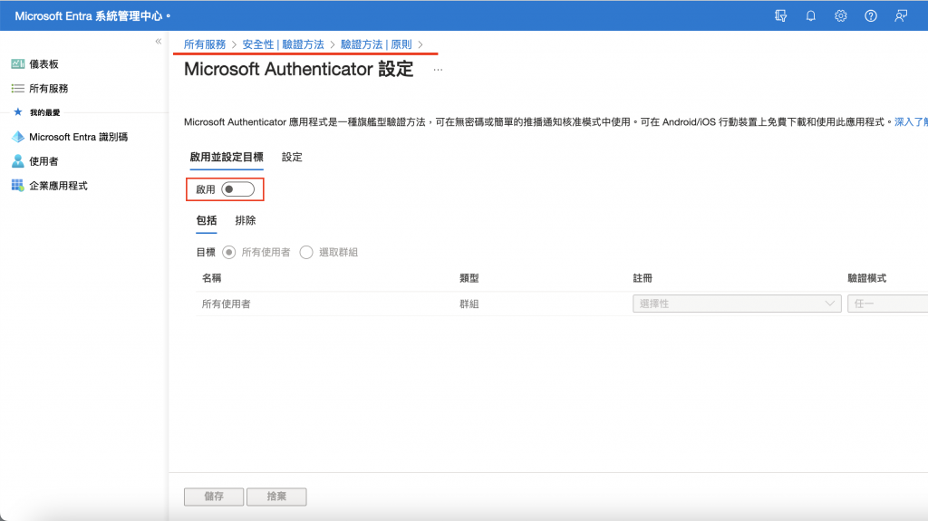The image size is (928, 521).
Task: Select the 排除 tab
Action: [x=246, y=220]
